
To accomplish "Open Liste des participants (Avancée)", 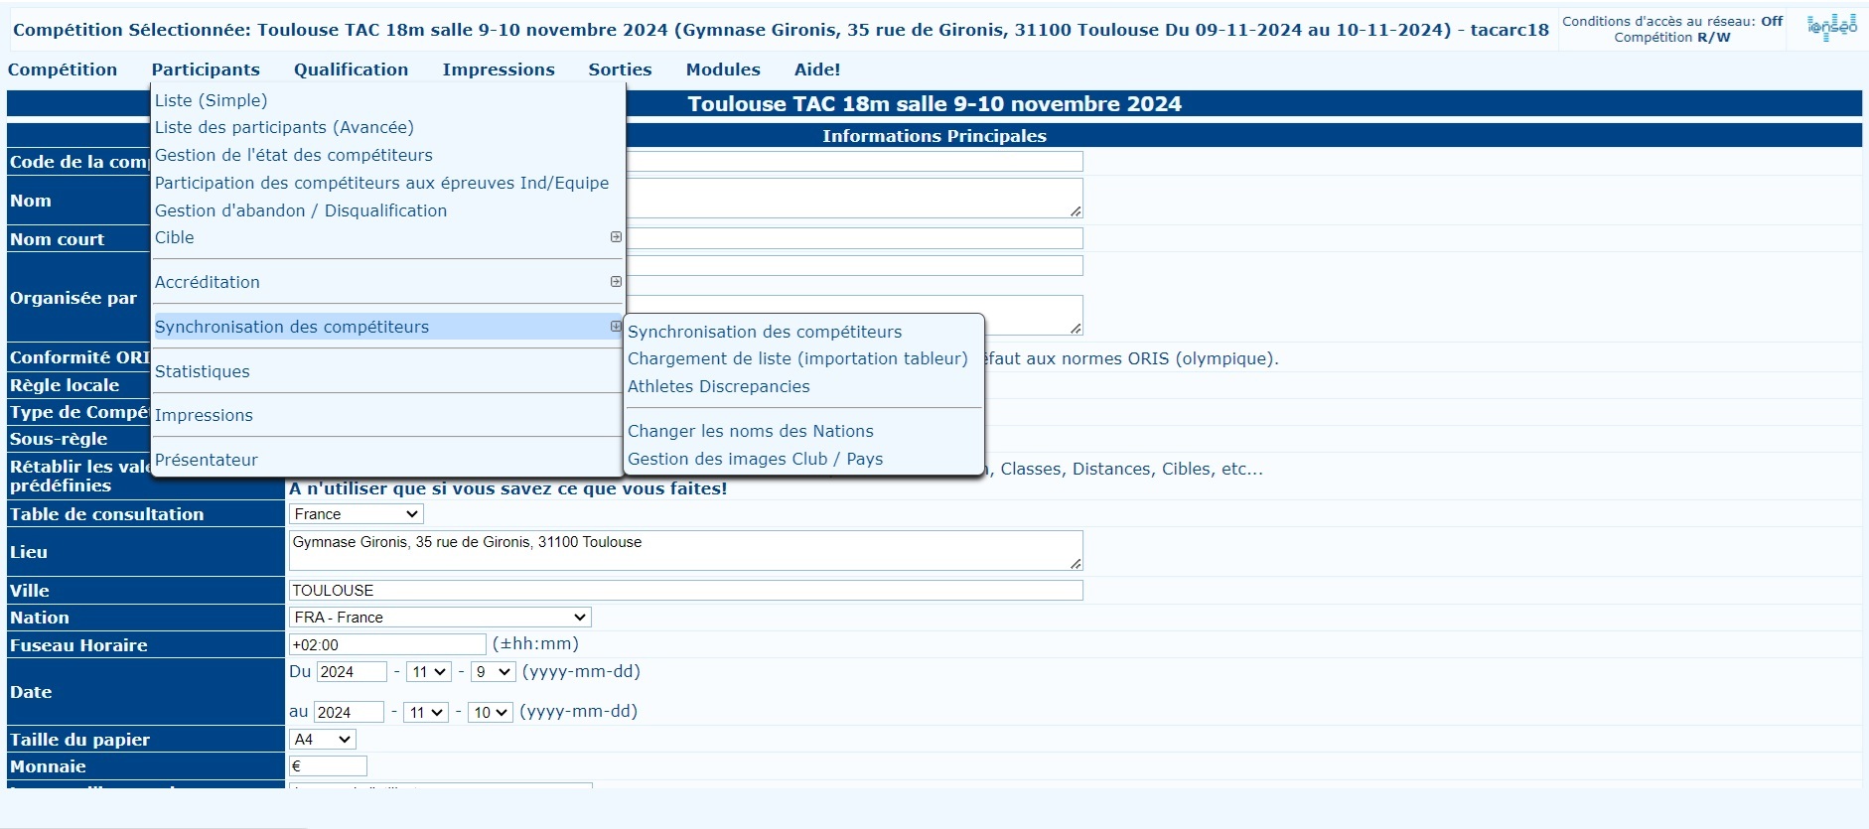I will tap(284, 127).
